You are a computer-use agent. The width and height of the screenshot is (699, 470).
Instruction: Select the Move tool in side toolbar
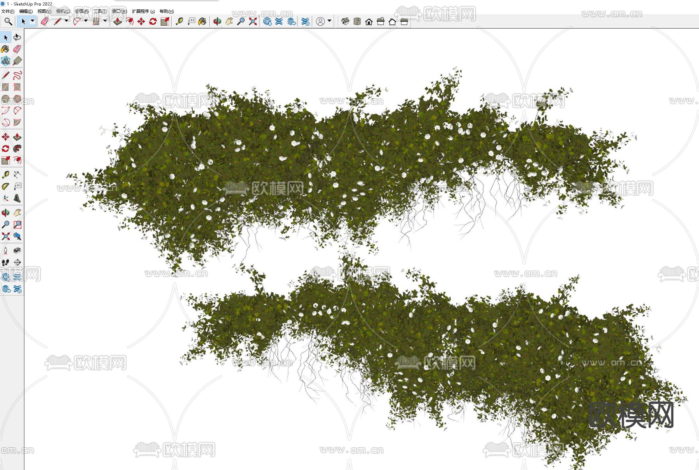tap(5, 137)
